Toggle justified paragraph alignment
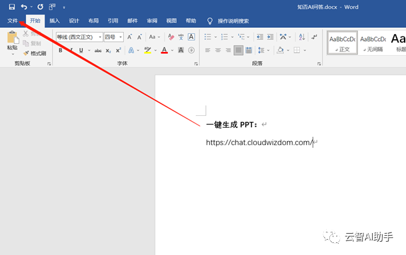The image size is (406, 255). pos(239,50)
